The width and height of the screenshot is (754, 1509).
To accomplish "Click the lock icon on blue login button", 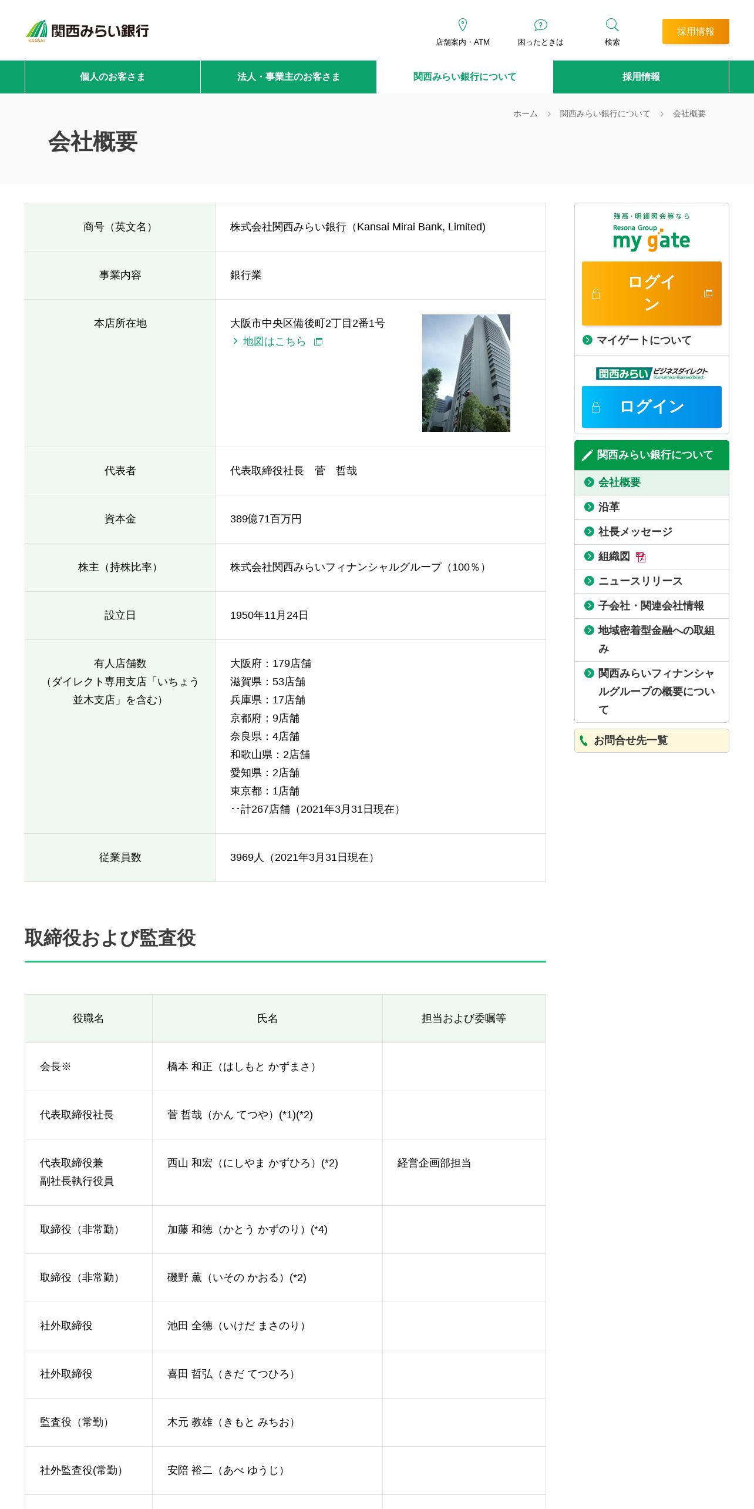I will pyautogui.click(x=595, y=407).
